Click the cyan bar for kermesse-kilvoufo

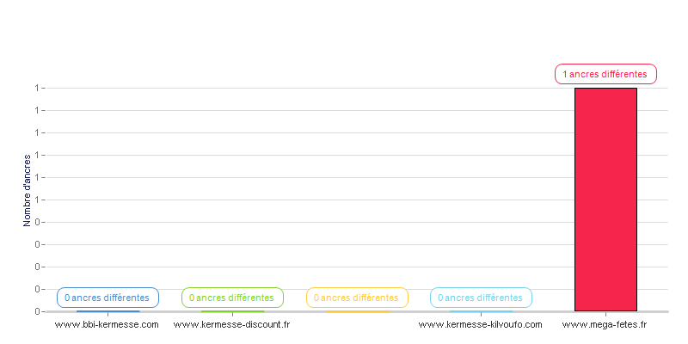[481, 311]
